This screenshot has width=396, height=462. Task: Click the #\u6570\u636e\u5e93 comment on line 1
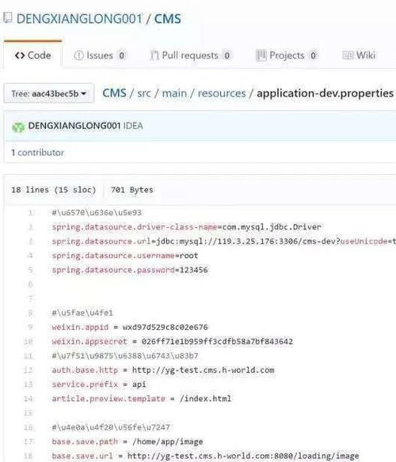[97, 213]
